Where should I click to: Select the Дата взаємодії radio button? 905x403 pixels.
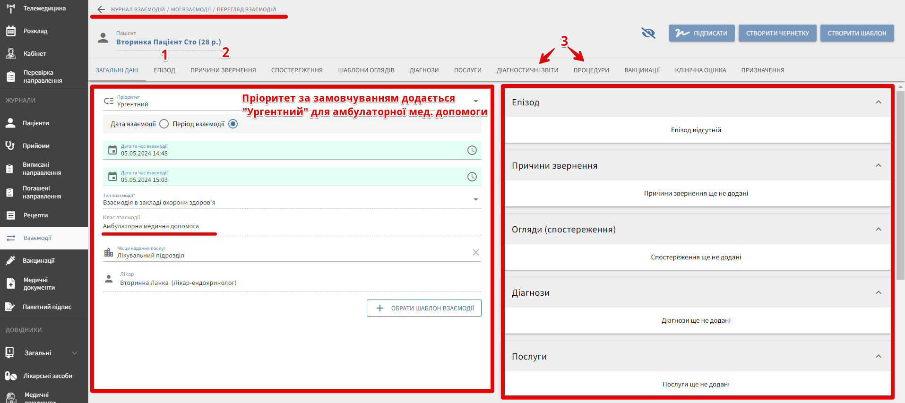(164, 124)
